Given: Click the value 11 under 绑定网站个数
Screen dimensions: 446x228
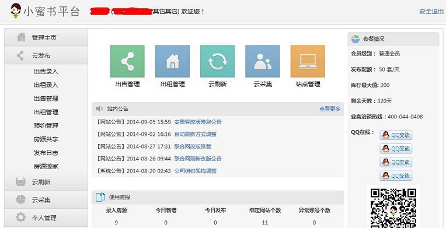Looking at the screenshot, I should [265, 222].
